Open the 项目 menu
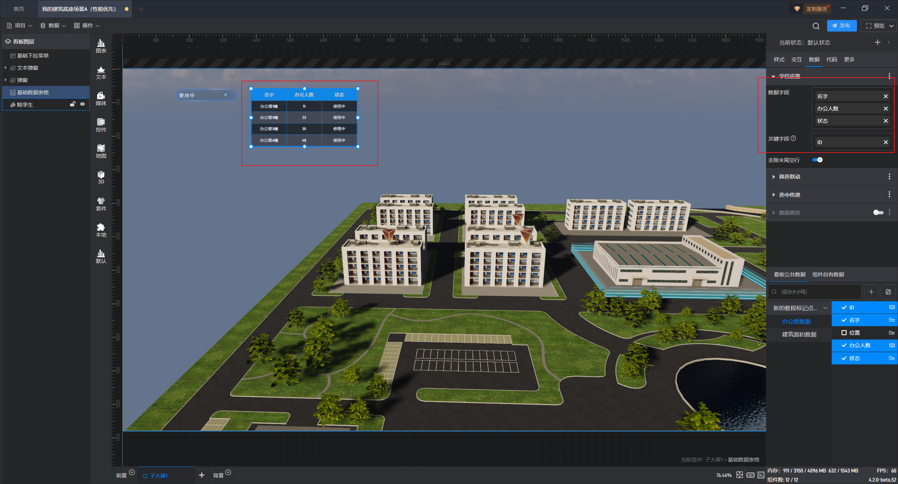The image size is (898, 484). pos(20,26)
